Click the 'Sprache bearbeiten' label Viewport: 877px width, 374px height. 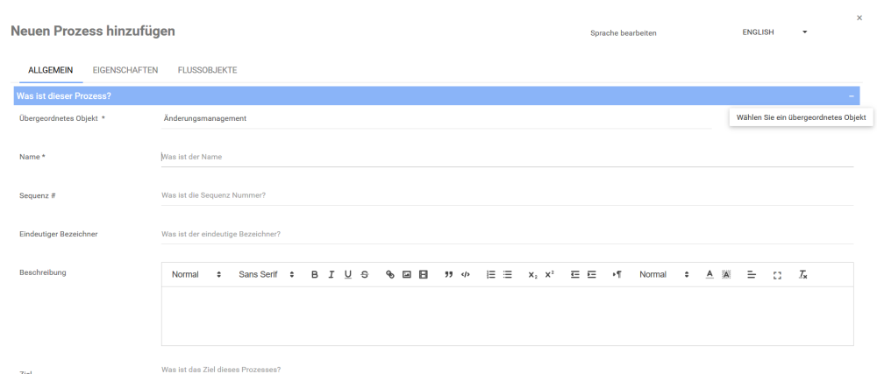click(623, 33)
